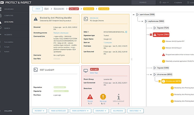
Task: Collapse the explorer.exe (5068) node
Action: coord(142,21)
